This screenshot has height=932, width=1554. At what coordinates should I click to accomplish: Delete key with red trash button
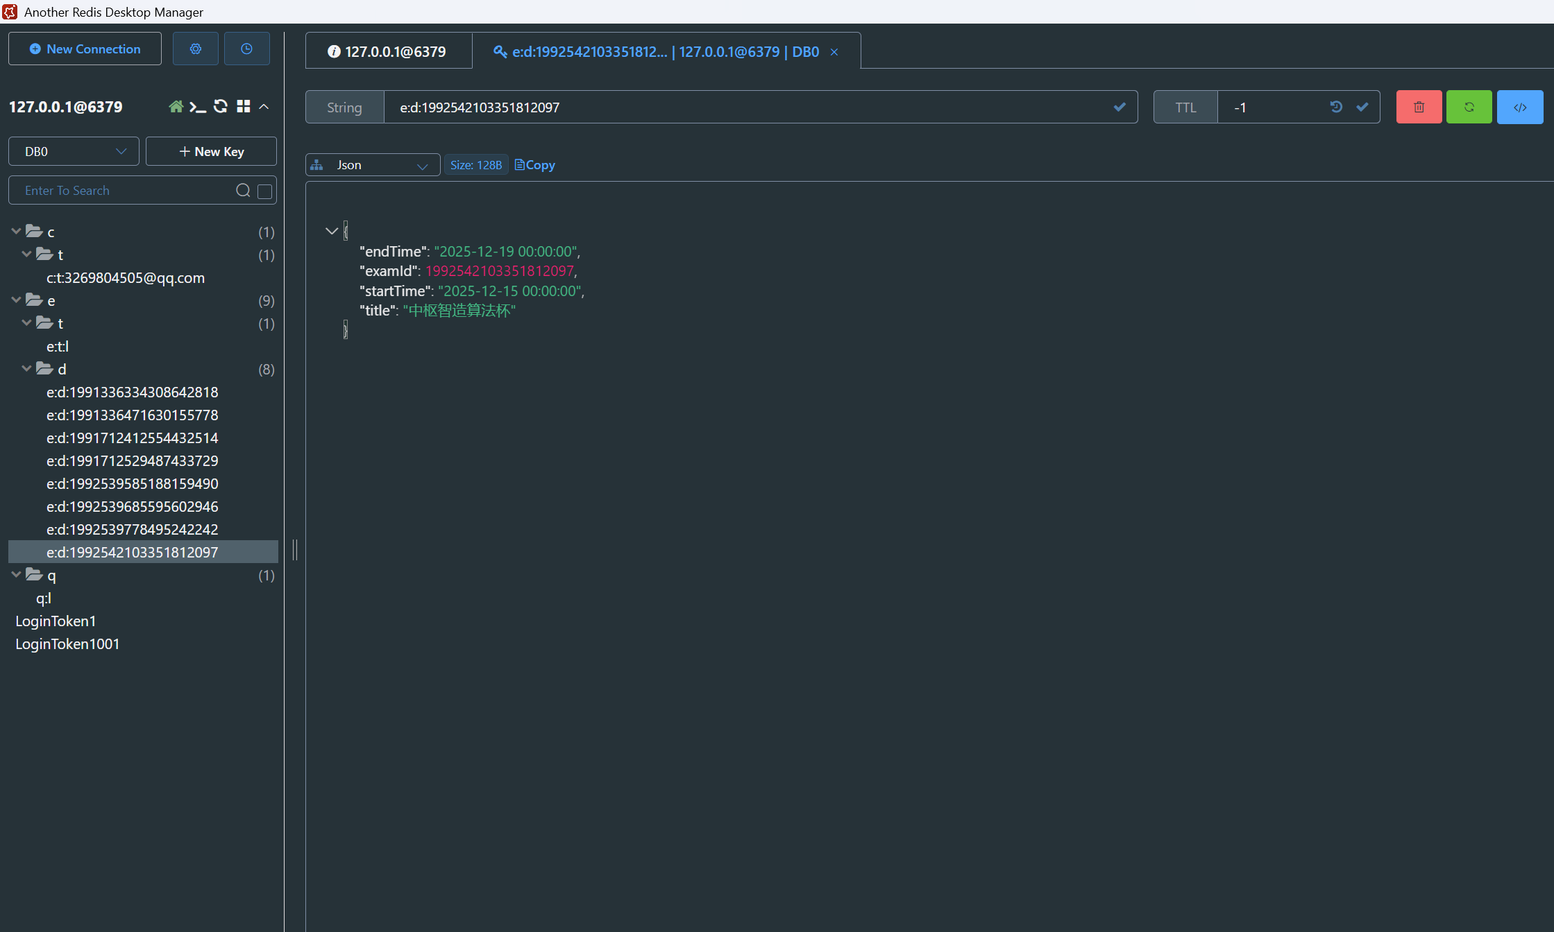pos(1419,107)
